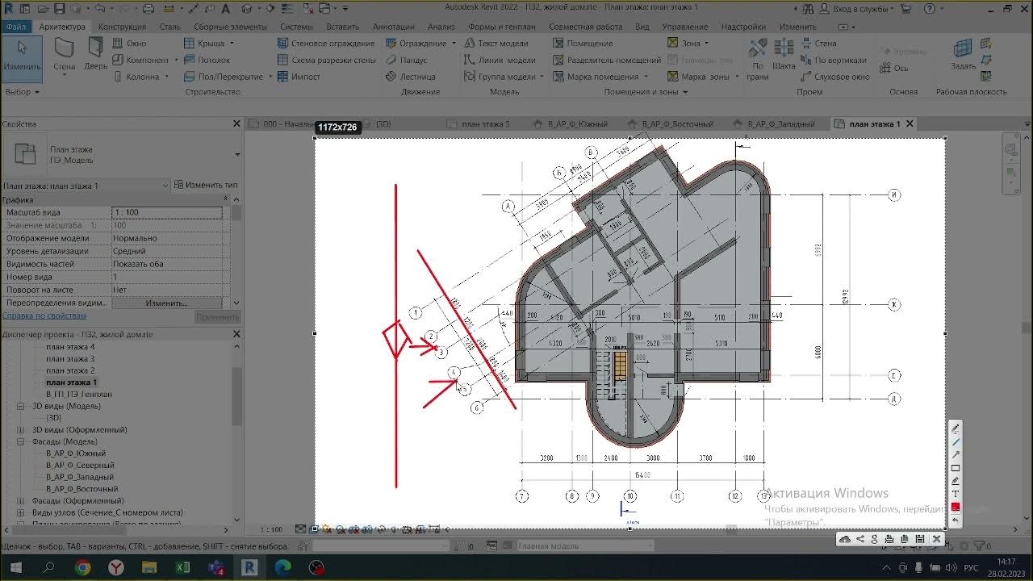
Task: Select the Пандус ramp tool
Action: point(406,60)
